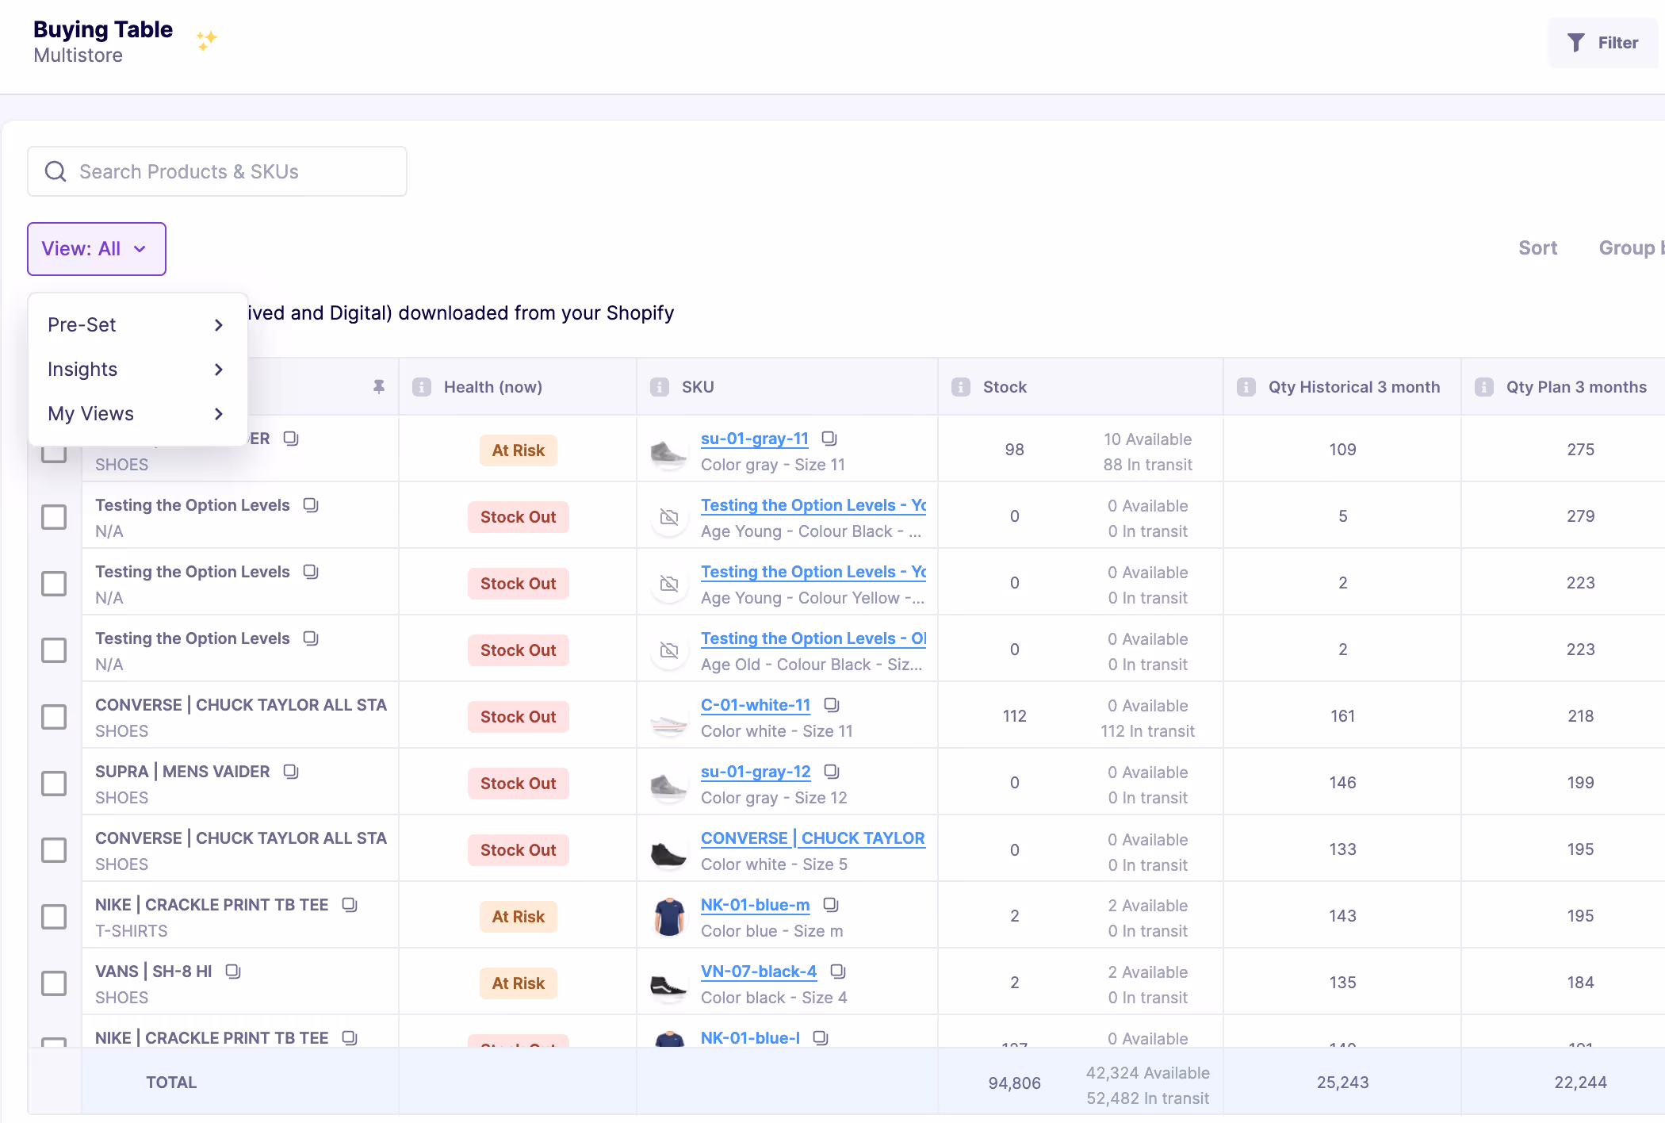Viewport: 1665px width, 1123px height.
Task: Click copy icon beside C-01-white-11 SKU
Action: pos(832,705)
